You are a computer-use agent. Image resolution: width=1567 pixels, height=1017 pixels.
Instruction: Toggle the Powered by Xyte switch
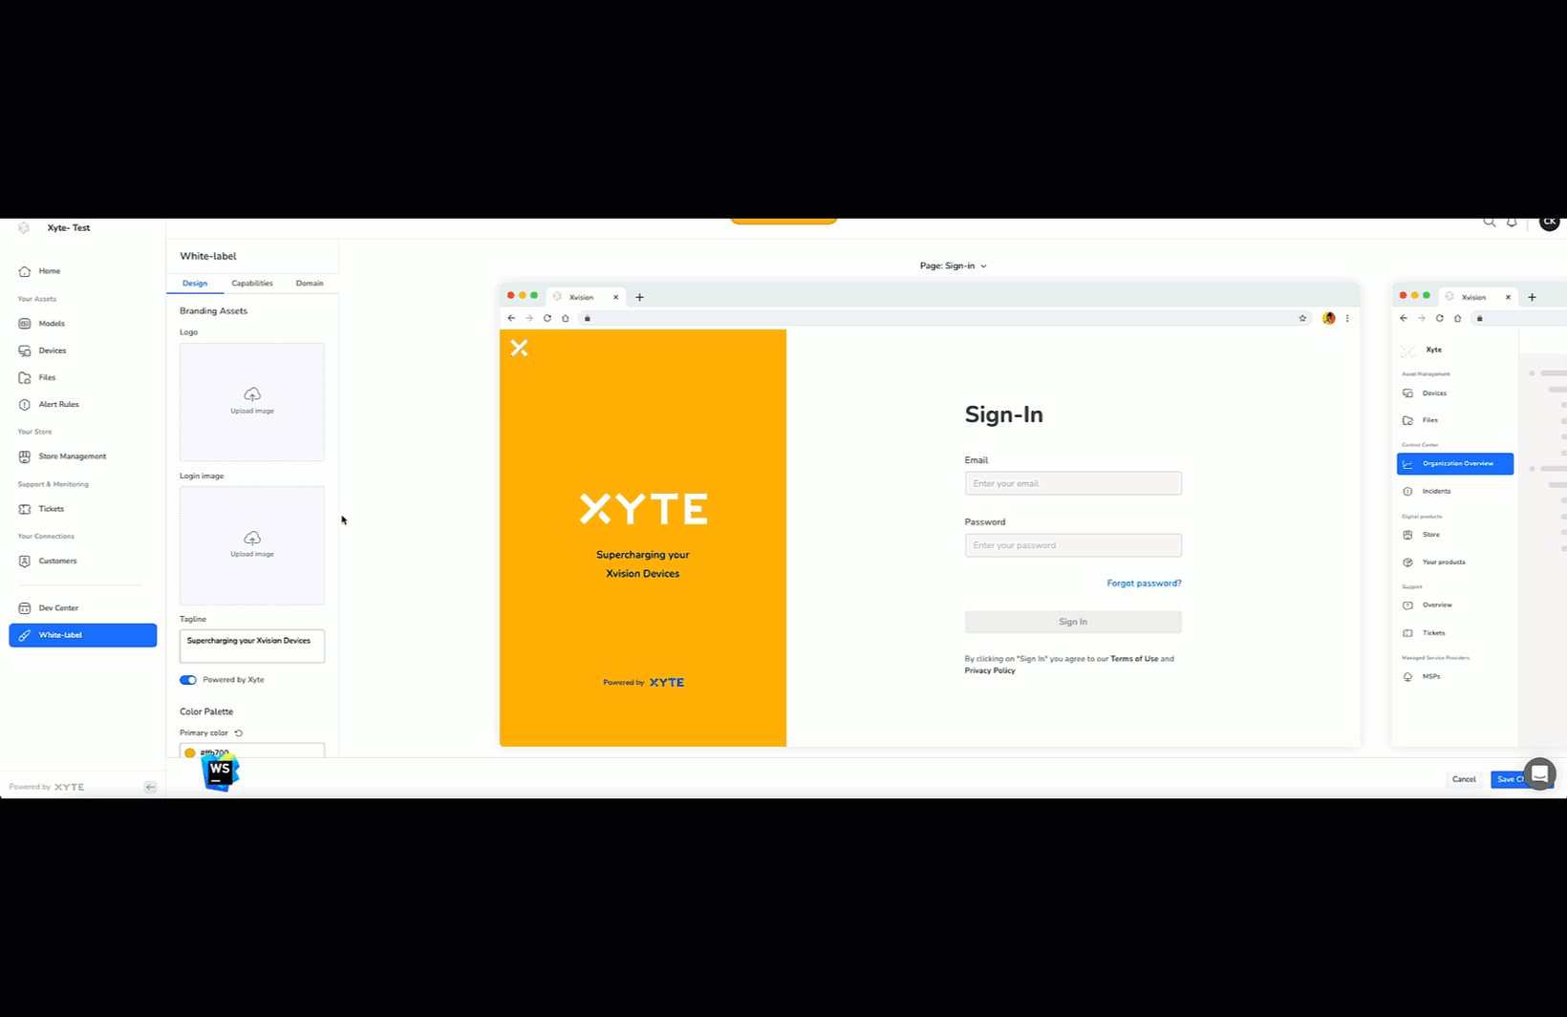(x=188, y=680)
